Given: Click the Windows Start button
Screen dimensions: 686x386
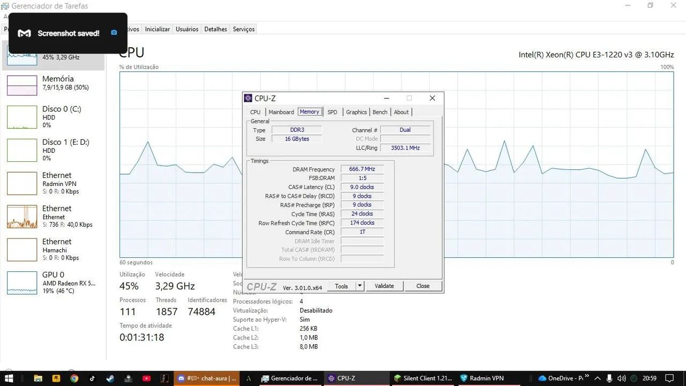Looking at the screenshot, I should pos(9,378).
